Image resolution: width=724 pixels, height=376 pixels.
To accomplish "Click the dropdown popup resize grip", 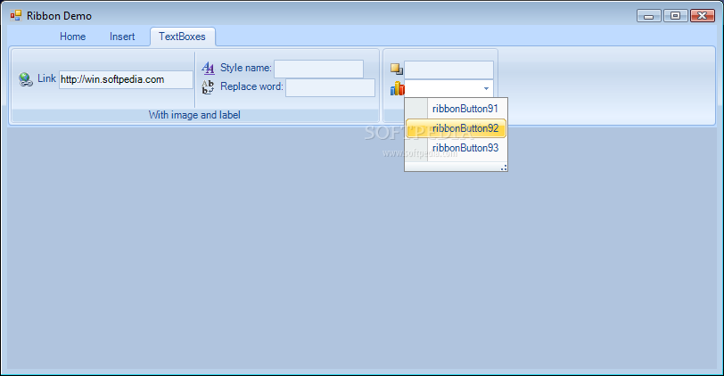I will (504, 168).
